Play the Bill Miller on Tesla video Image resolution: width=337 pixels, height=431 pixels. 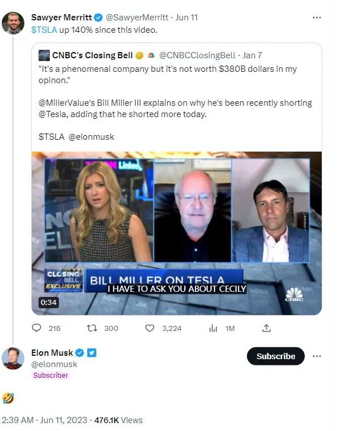click(177, 233)
